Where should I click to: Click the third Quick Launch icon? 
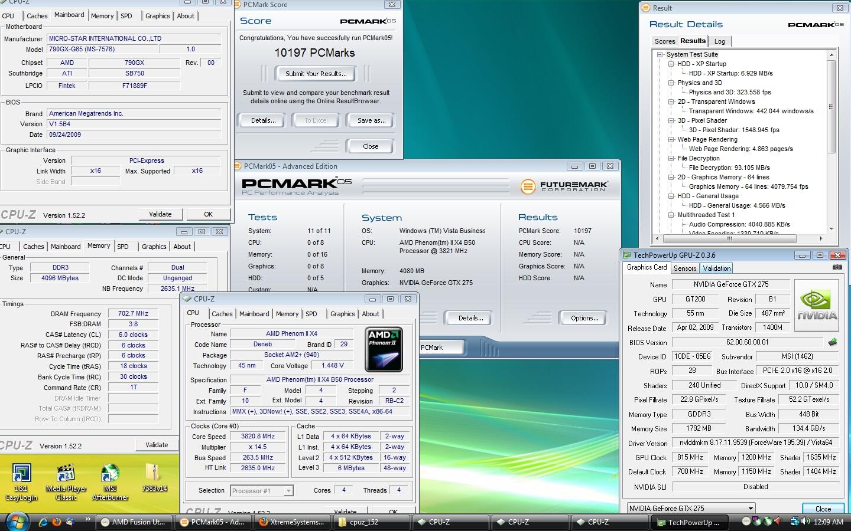(x=70, y=522)
